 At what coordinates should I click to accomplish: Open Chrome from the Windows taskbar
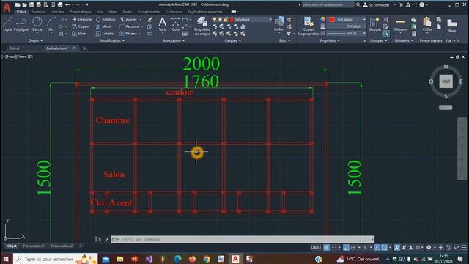(x=207, y=259)
